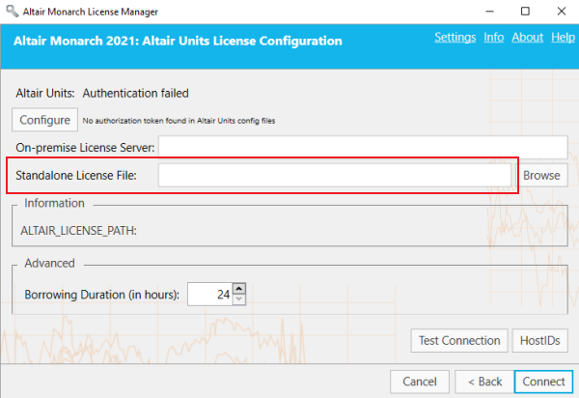579x398 pixels.
Task: Focus the On-premise License Server field
Action: 362,147
